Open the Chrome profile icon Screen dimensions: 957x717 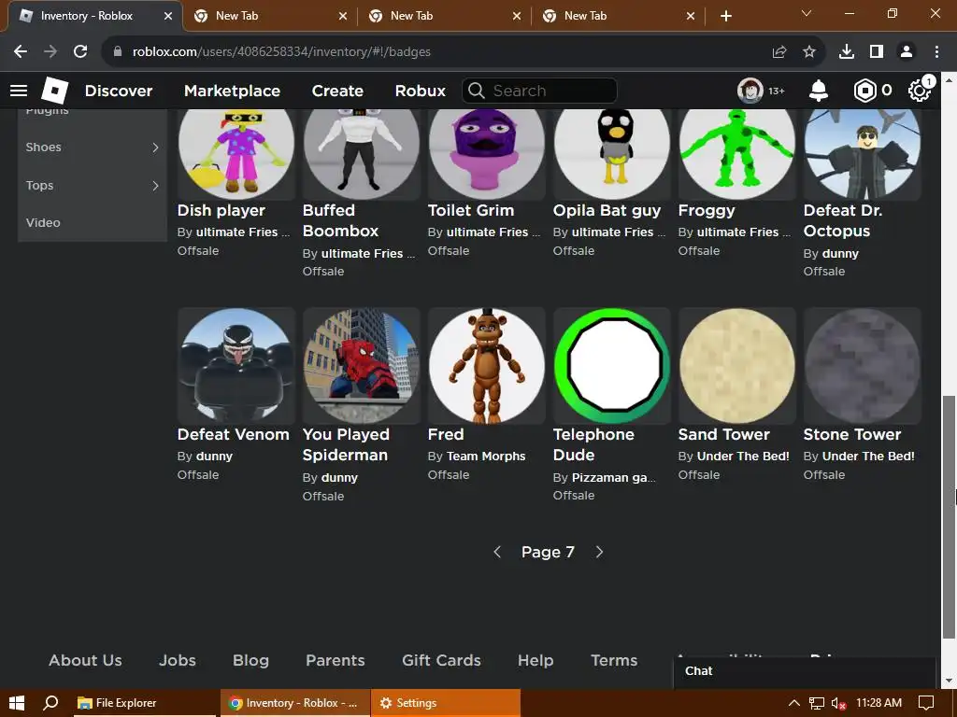click(x=907, y=52)
